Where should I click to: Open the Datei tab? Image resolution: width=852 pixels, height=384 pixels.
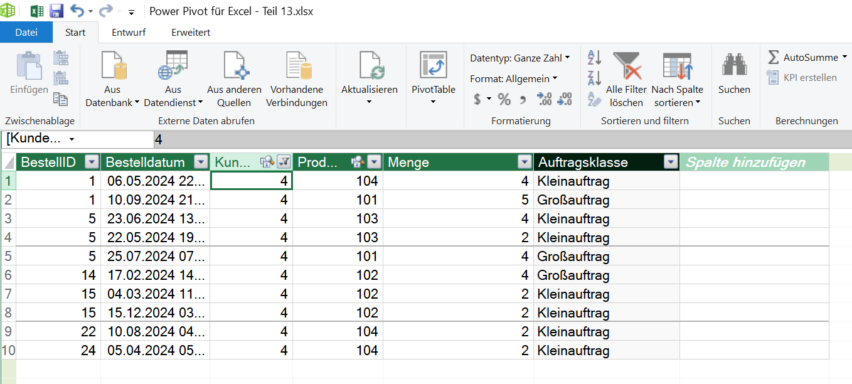point(26,32)
